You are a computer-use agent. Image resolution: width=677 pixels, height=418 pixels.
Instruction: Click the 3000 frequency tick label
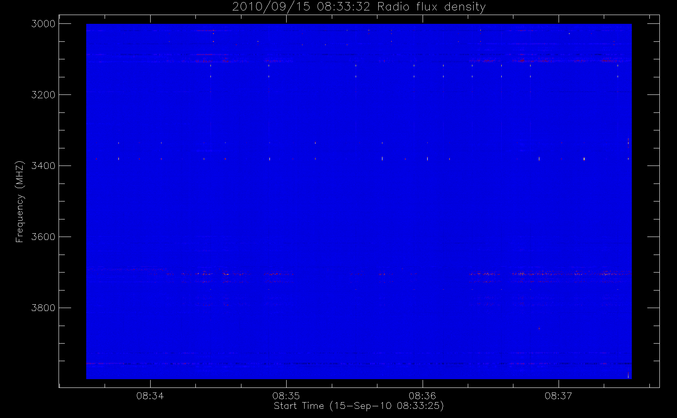[44, 24]
